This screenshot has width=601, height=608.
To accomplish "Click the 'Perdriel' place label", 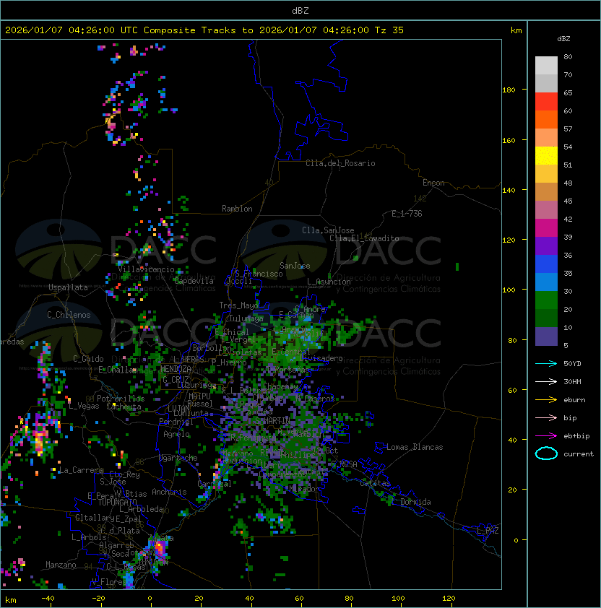I will click(176, 422).
